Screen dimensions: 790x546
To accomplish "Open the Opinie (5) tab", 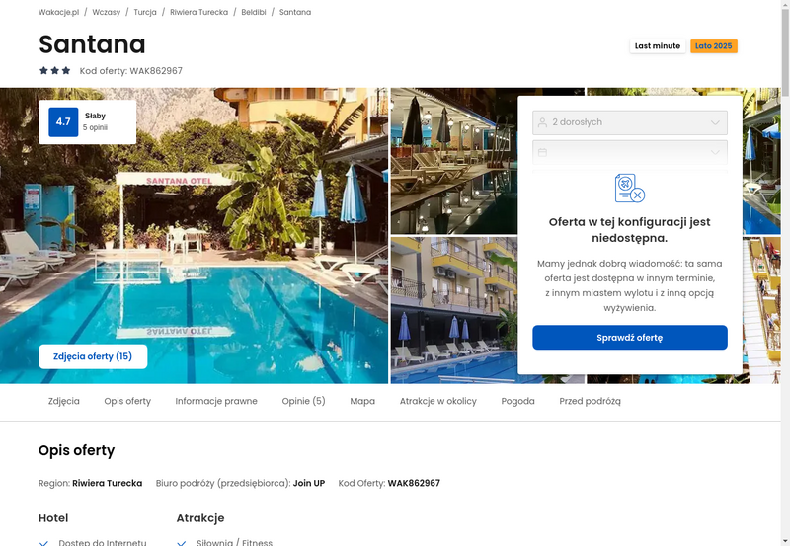I will coord(303,402).
